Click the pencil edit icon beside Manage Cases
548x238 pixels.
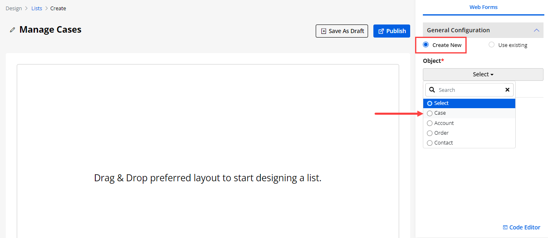pyautogui.click(x=13, y=30)
